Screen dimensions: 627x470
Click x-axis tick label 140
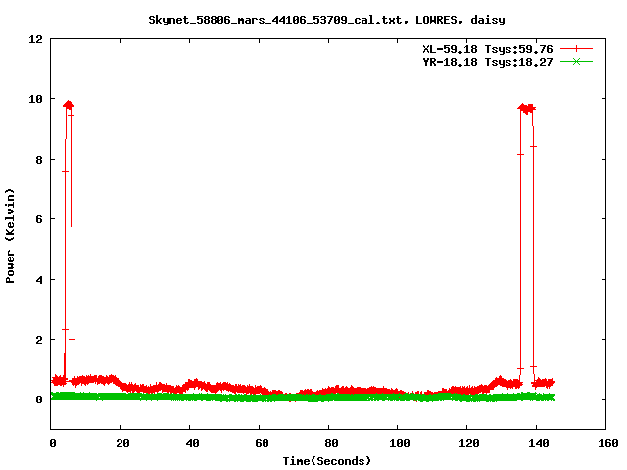[539, 443]
